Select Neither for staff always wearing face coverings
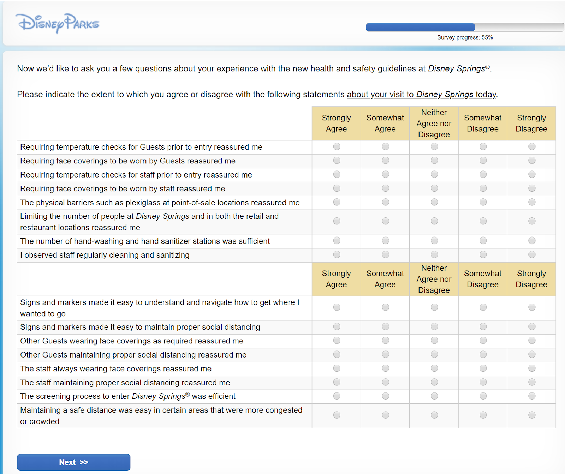This screenshot has width=565, height=474. coord(434,368)
